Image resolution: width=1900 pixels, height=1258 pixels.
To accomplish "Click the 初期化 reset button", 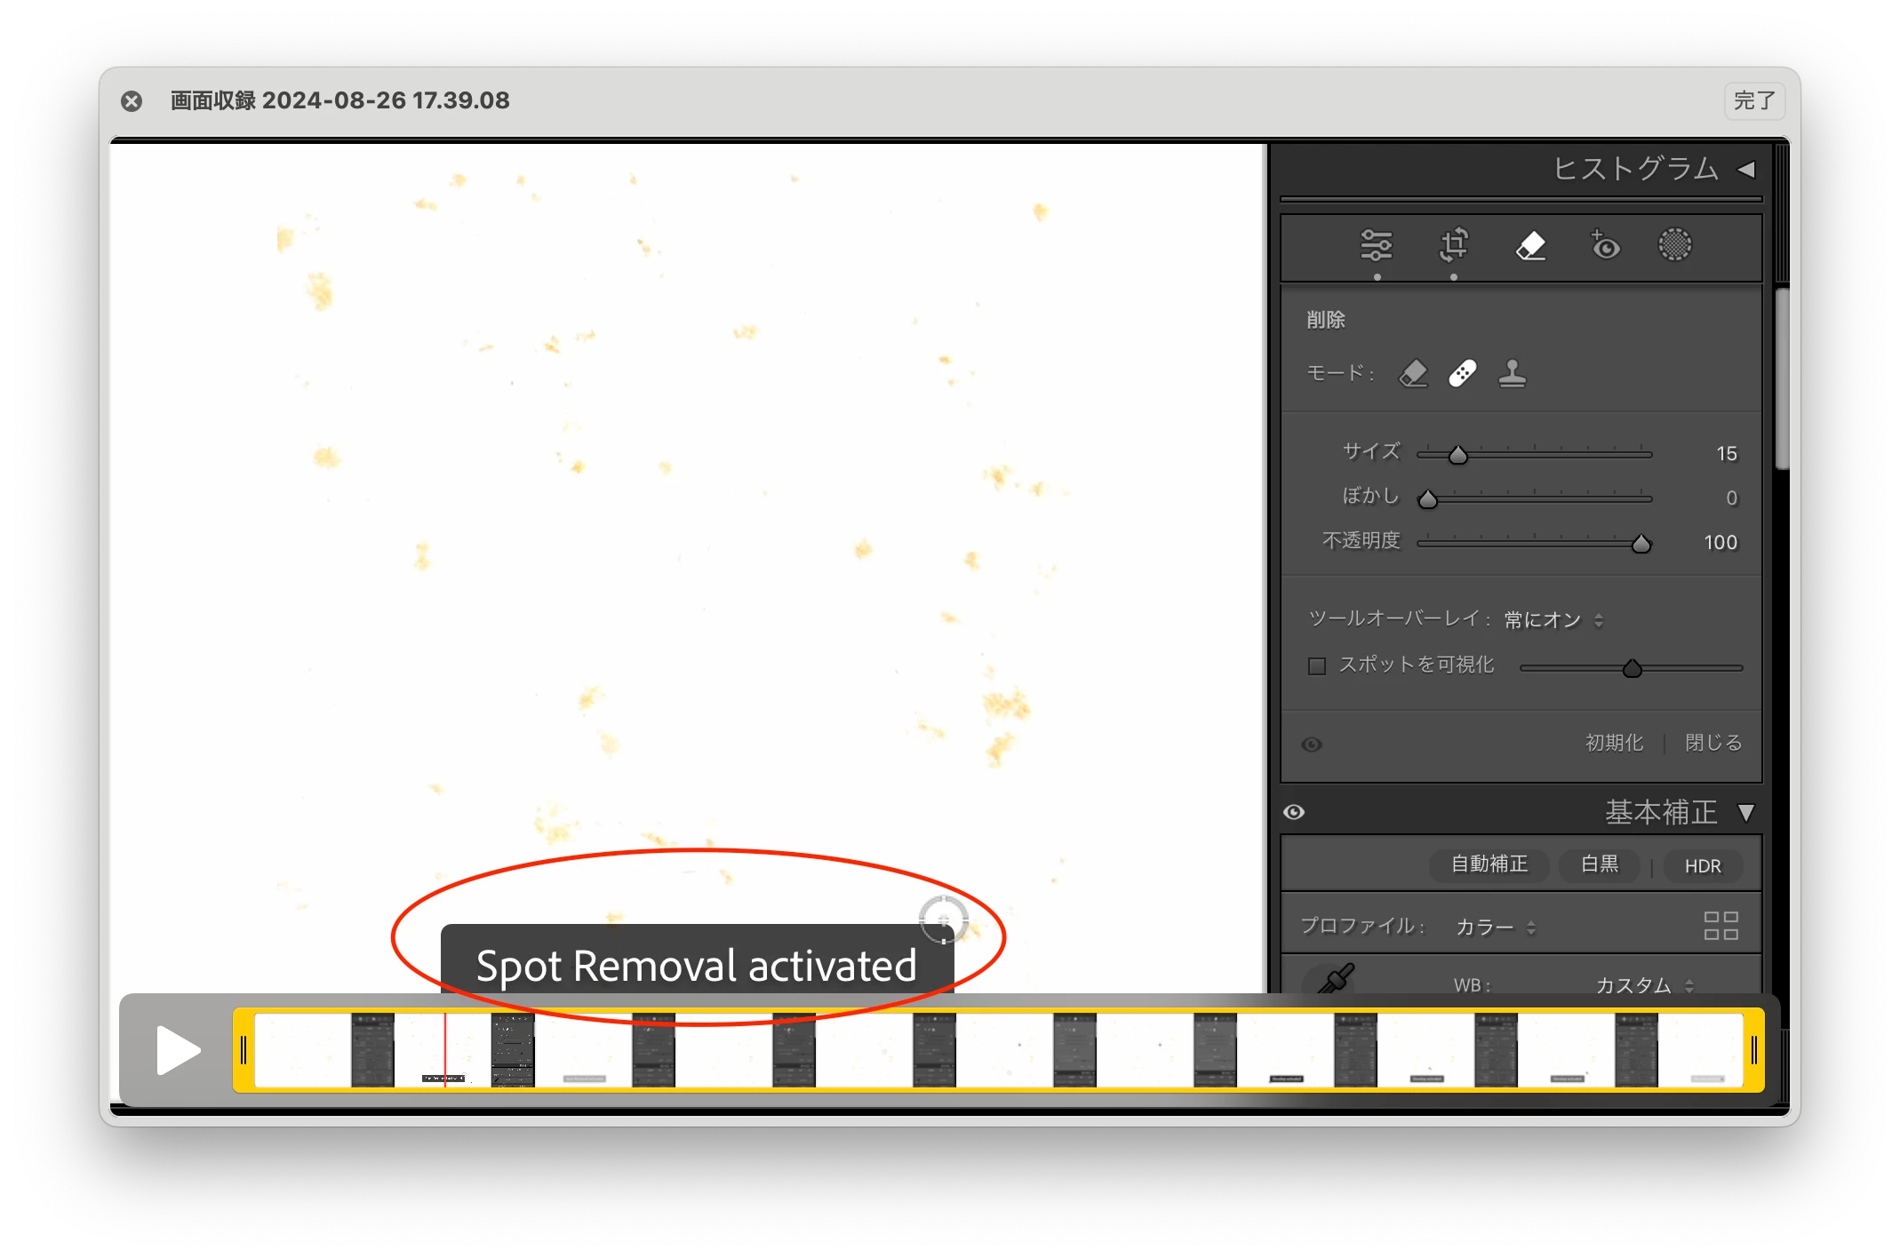I will click(1614, 743).
